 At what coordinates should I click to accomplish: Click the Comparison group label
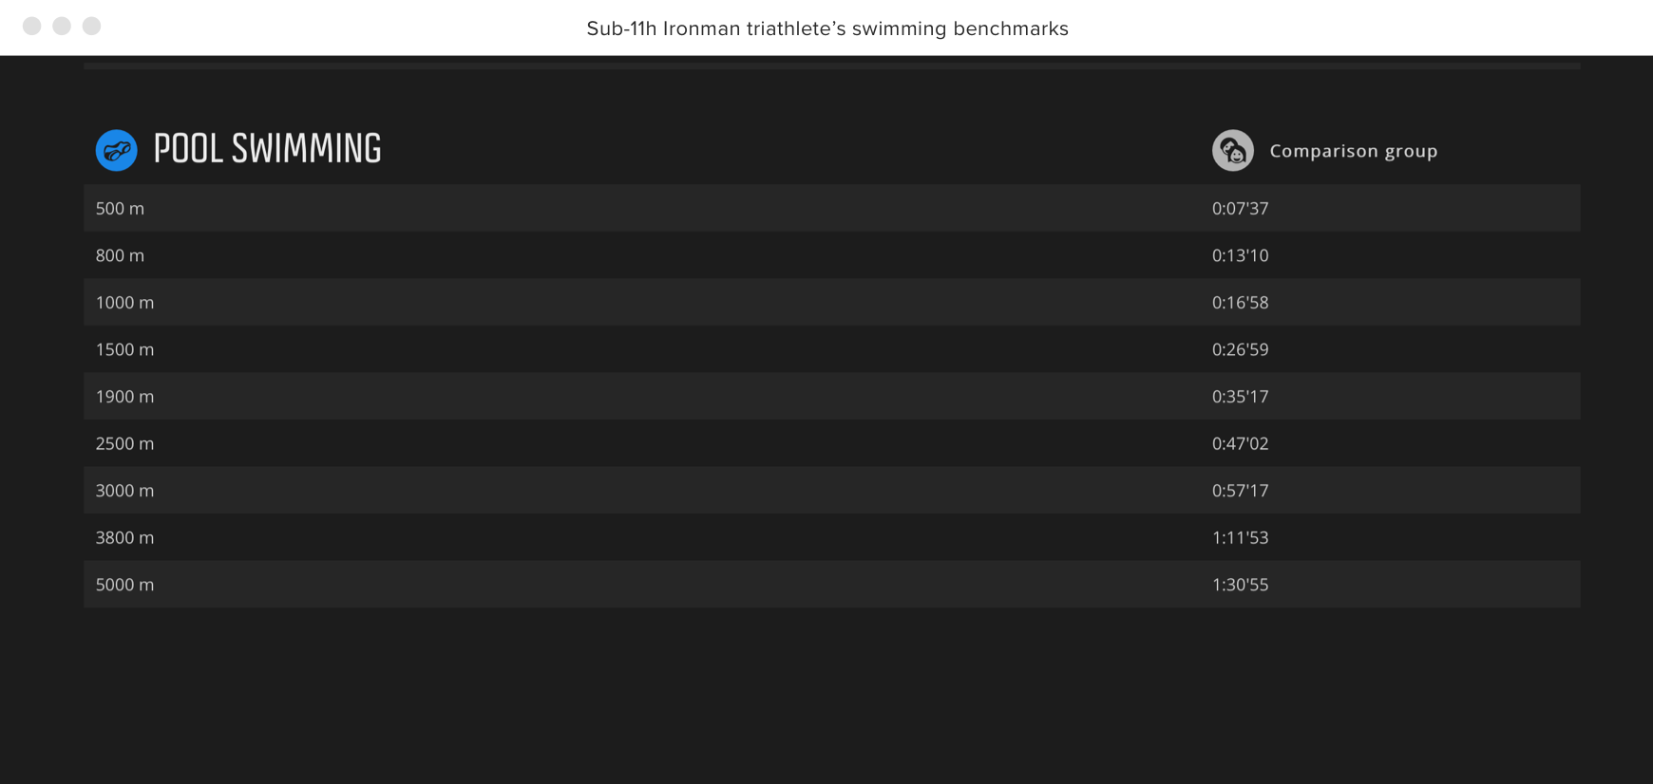tap(1353, 151)
